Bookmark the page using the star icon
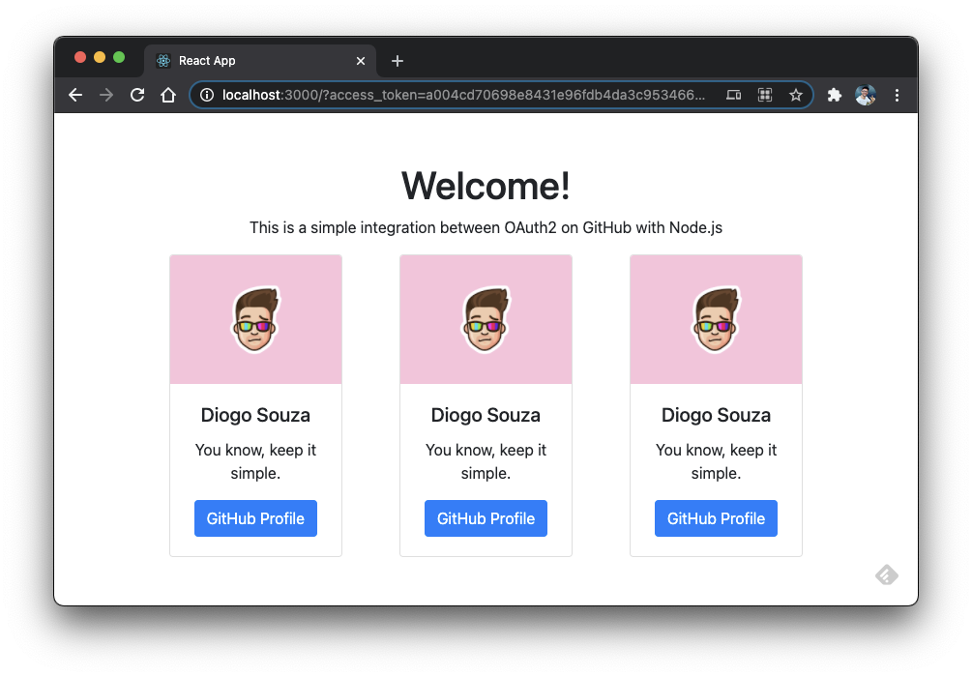972x677 pixels. point(796,95)
